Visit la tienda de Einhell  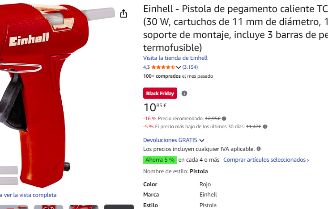tap(175, 58)
